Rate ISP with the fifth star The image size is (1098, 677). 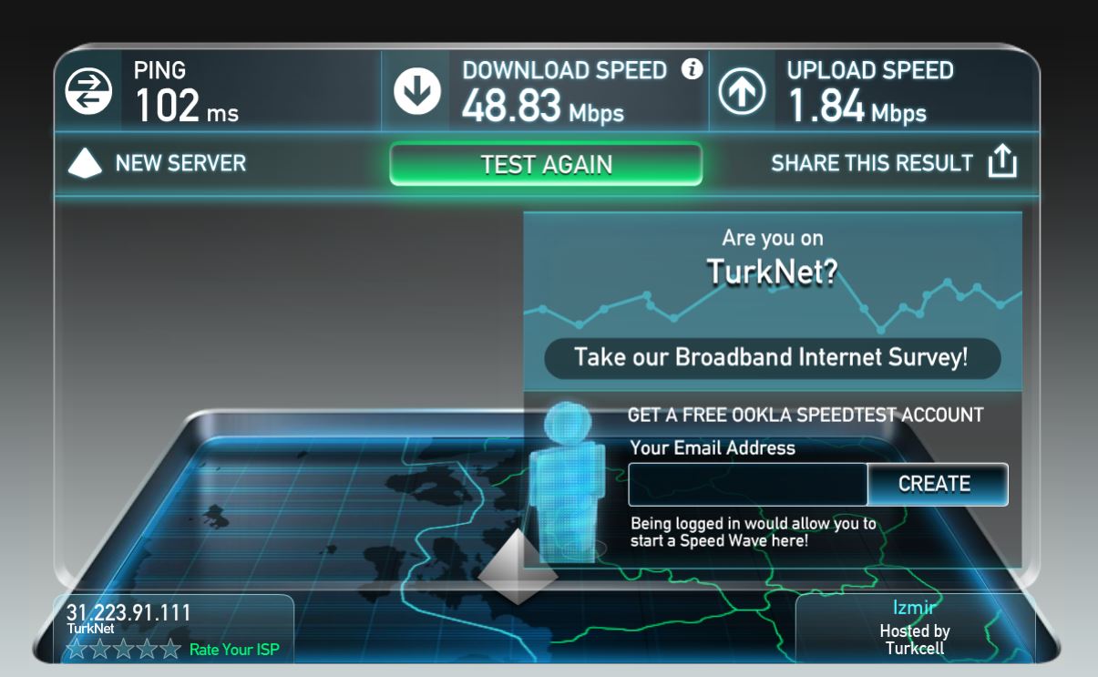(x=170, y=650)
